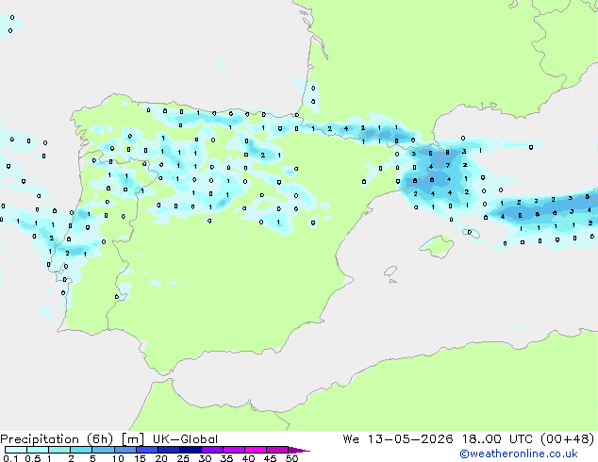Click the 0.1 to 0.5 palest legend swatch
The image size is (598, 462).
pyautogui.click(x=16, y=450)
